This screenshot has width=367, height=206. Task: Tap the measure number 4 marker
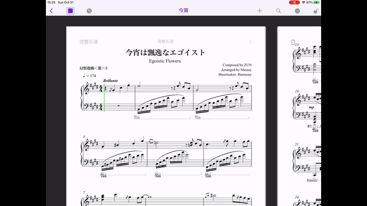84,137
